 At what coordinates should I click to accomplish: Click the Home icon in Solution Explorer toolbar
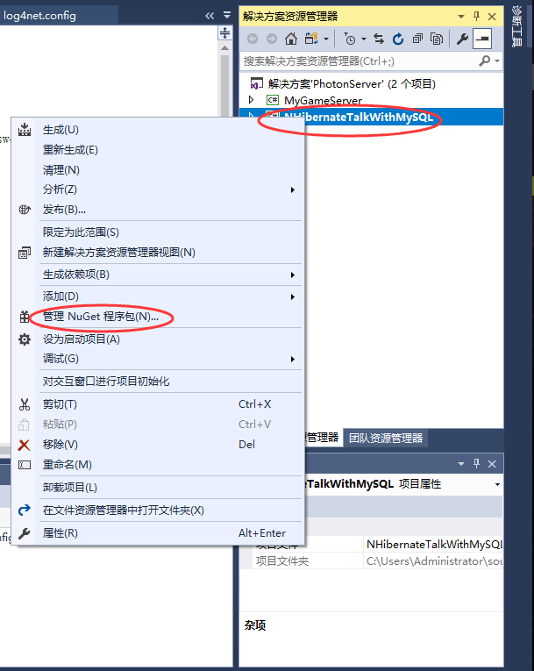click(291, 39)
